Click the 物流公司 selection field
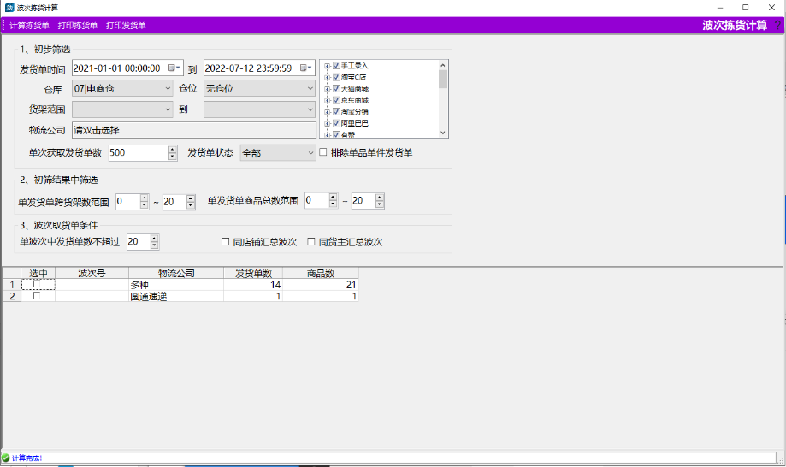The image size is (786, 467). 193,131
